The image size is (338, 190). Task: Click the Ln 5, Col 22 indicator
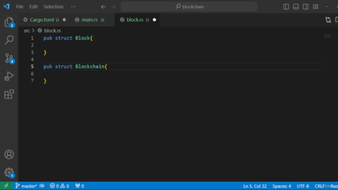pos(255,186)
